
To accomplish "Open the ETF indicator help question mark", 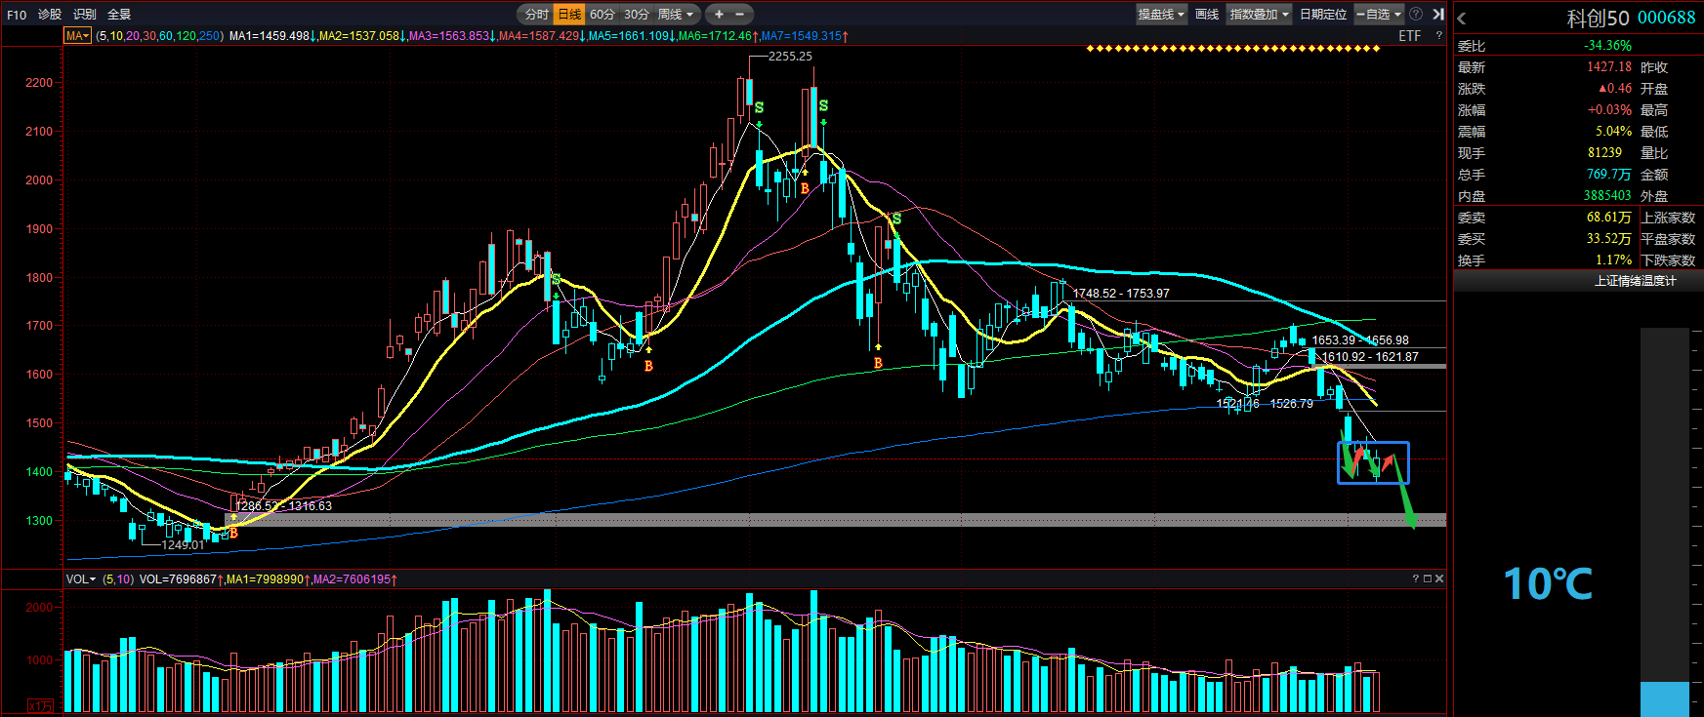I will (x=1438, y=36).
